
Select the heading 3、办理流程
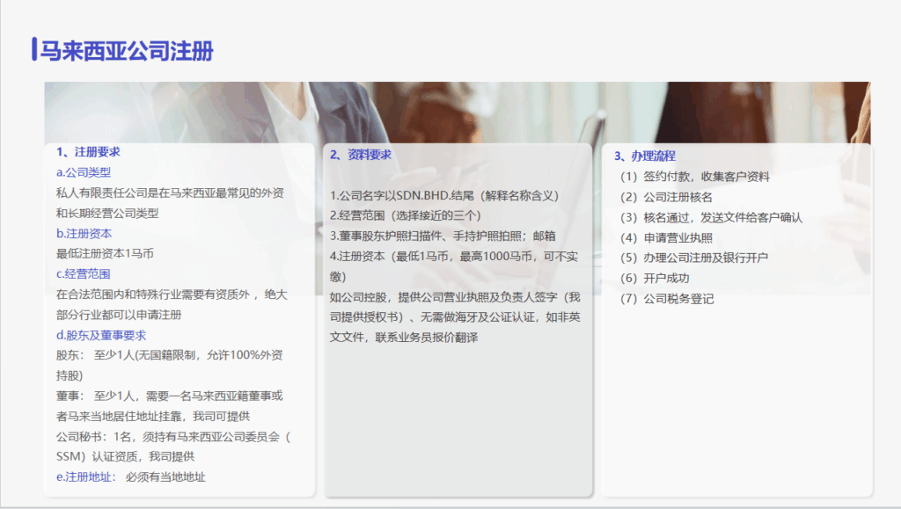coord(645,156)
